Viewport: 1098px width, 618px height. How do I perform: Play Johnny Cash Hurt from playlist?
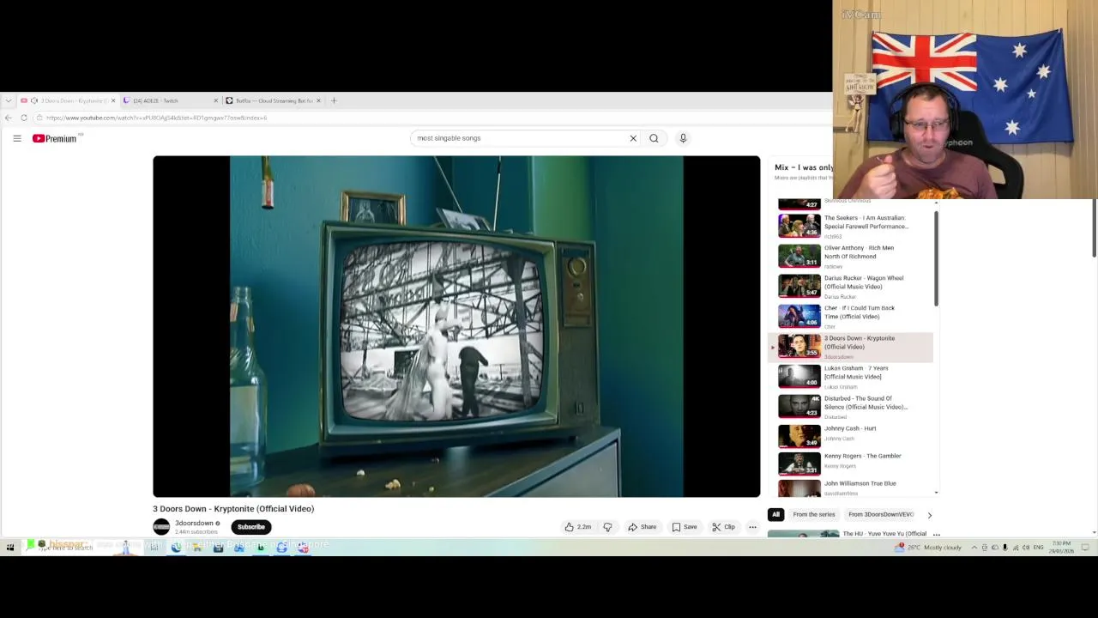pyautogui.click(x=851, y=436)
